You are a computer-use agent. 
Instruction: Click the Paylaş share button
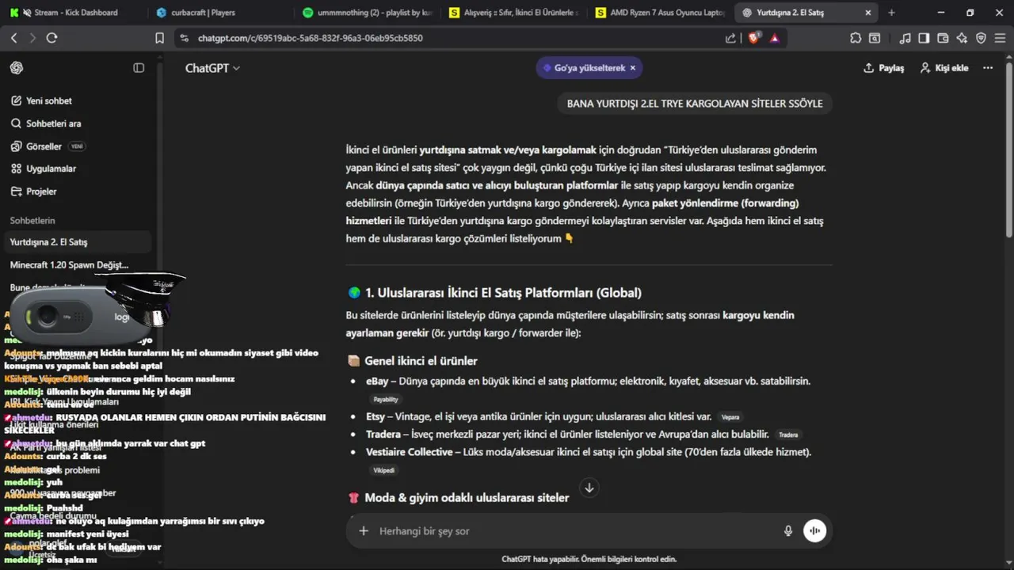883,68
